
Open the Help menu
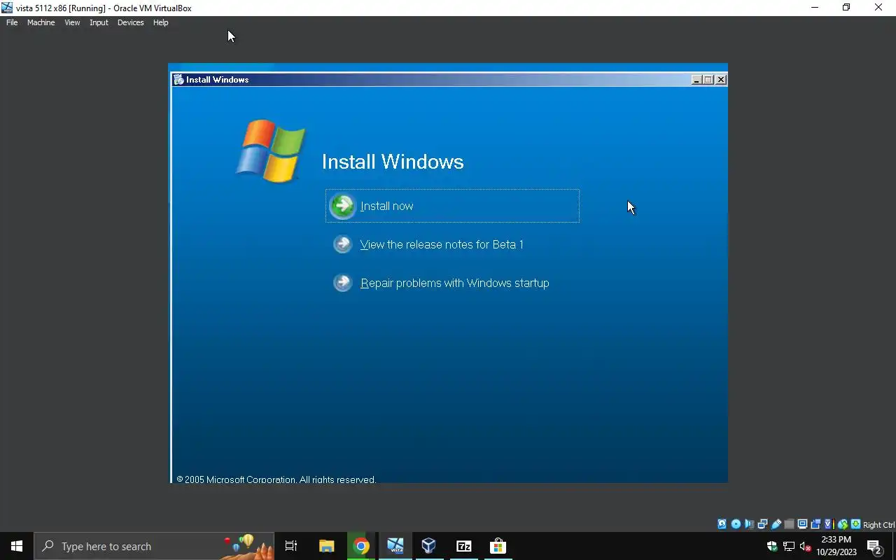[x=160, y=22]
